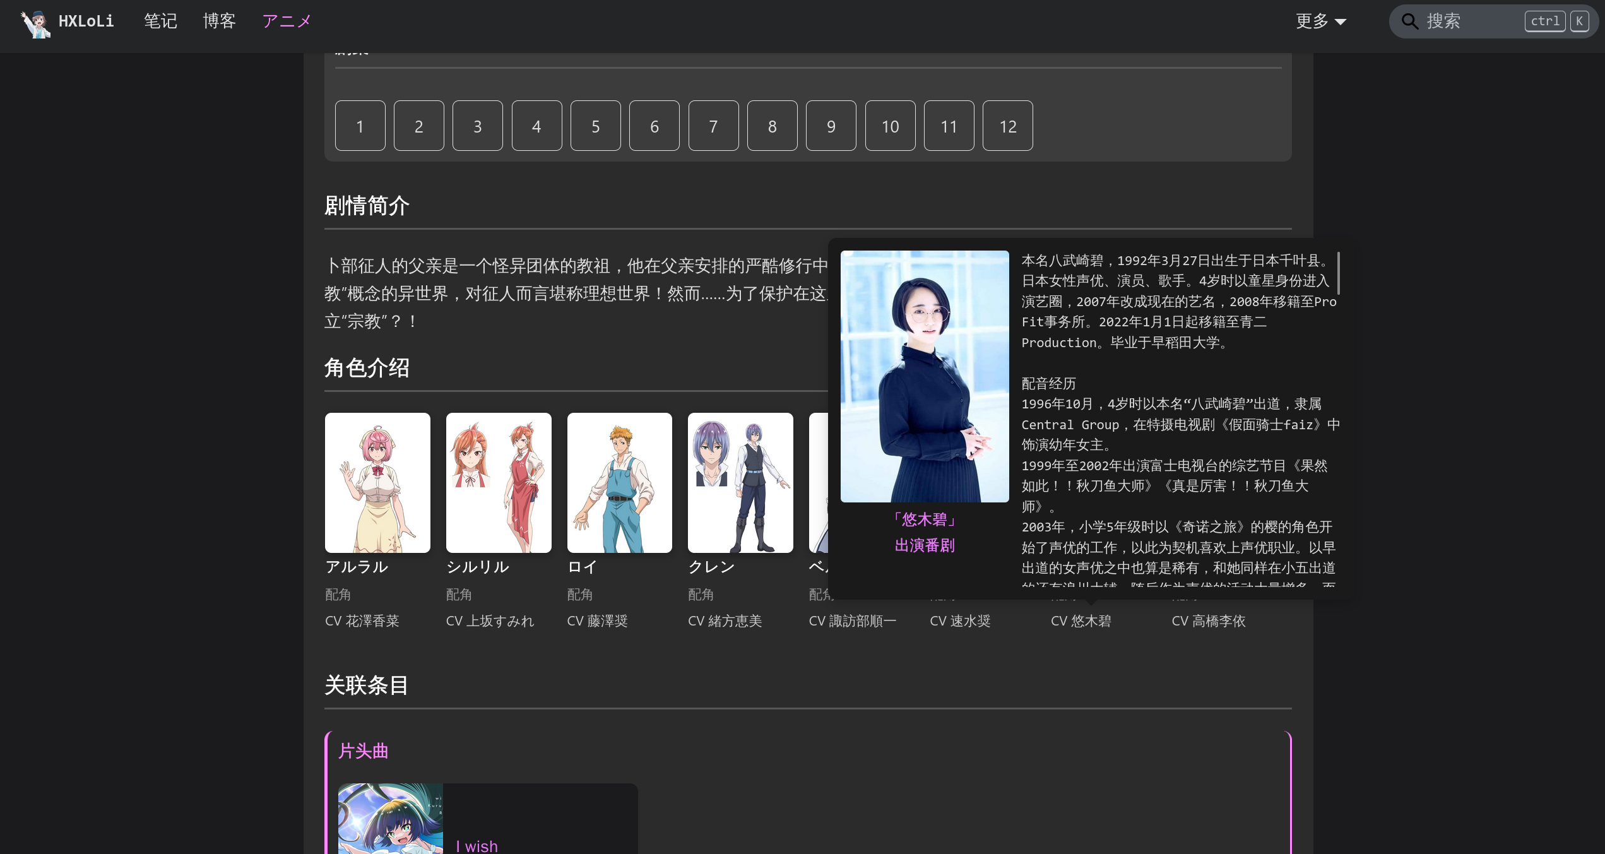
Task: Open the 博客 navigation item
Action: tap(219, 21)
